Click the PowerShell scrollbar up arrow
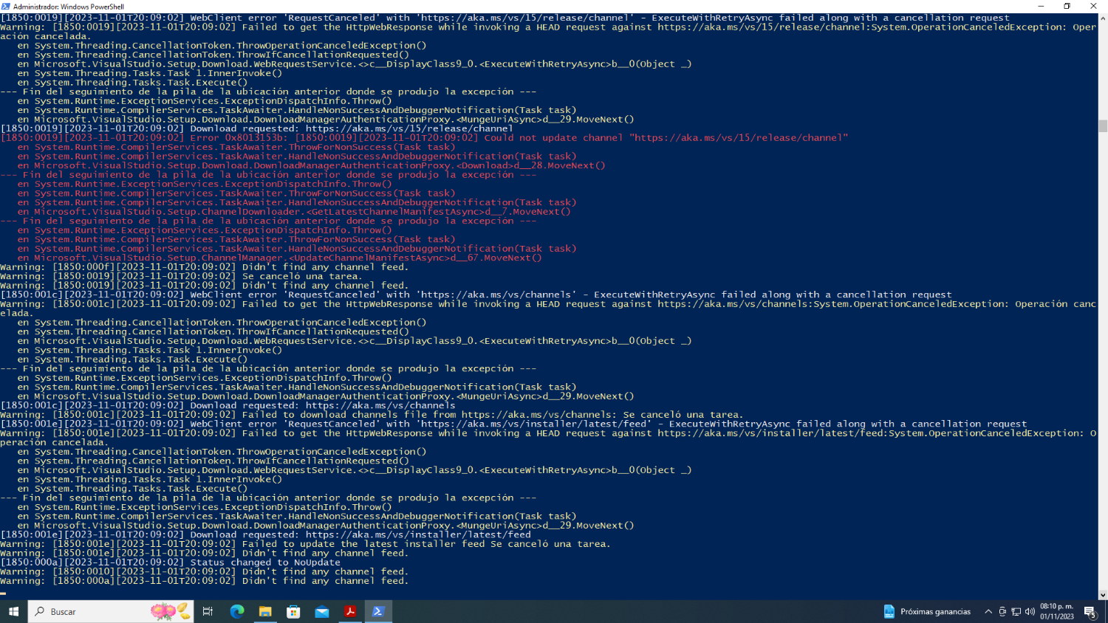 point(1103,18)
